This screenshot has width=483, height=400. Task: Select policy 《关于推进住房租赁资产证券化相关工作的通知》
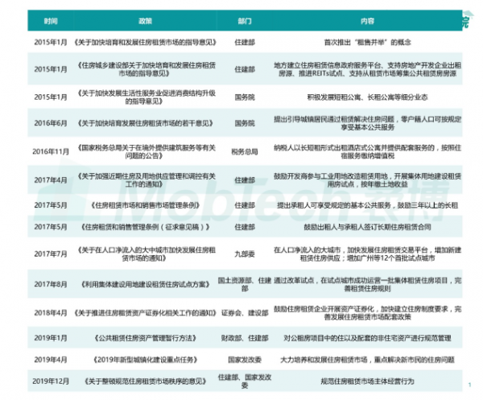[x=145, y=313]
